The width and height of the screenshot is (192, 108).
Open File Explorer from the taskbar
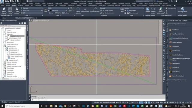(51, 106)
